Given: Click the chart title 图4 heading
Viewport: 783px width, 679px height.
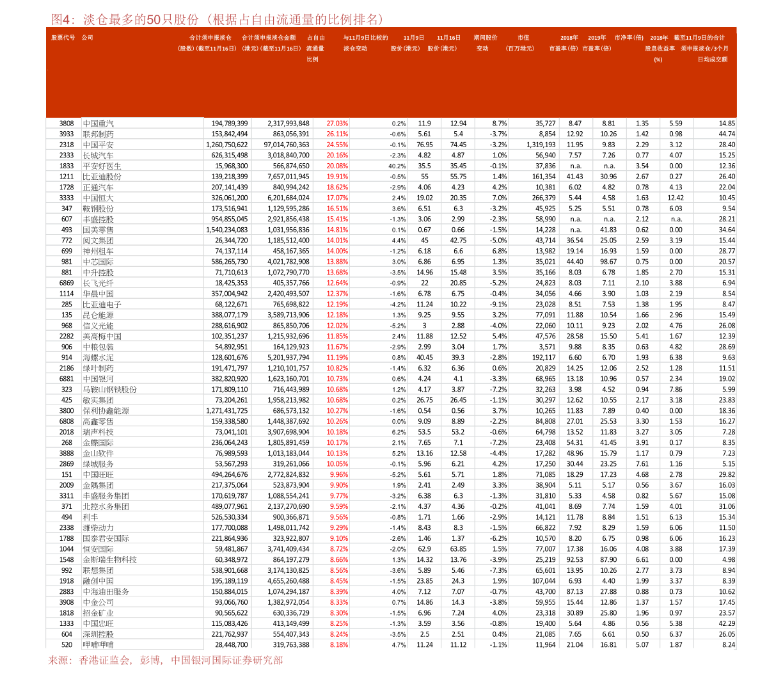Looking at the screenshot, I should (217, 19).
